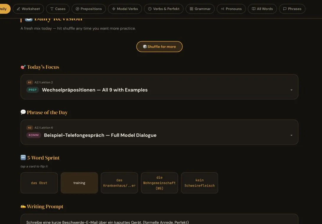This screenshot has width=322, height=224.
Task: Open the Pronouns tab
Action: pos(231,9)
